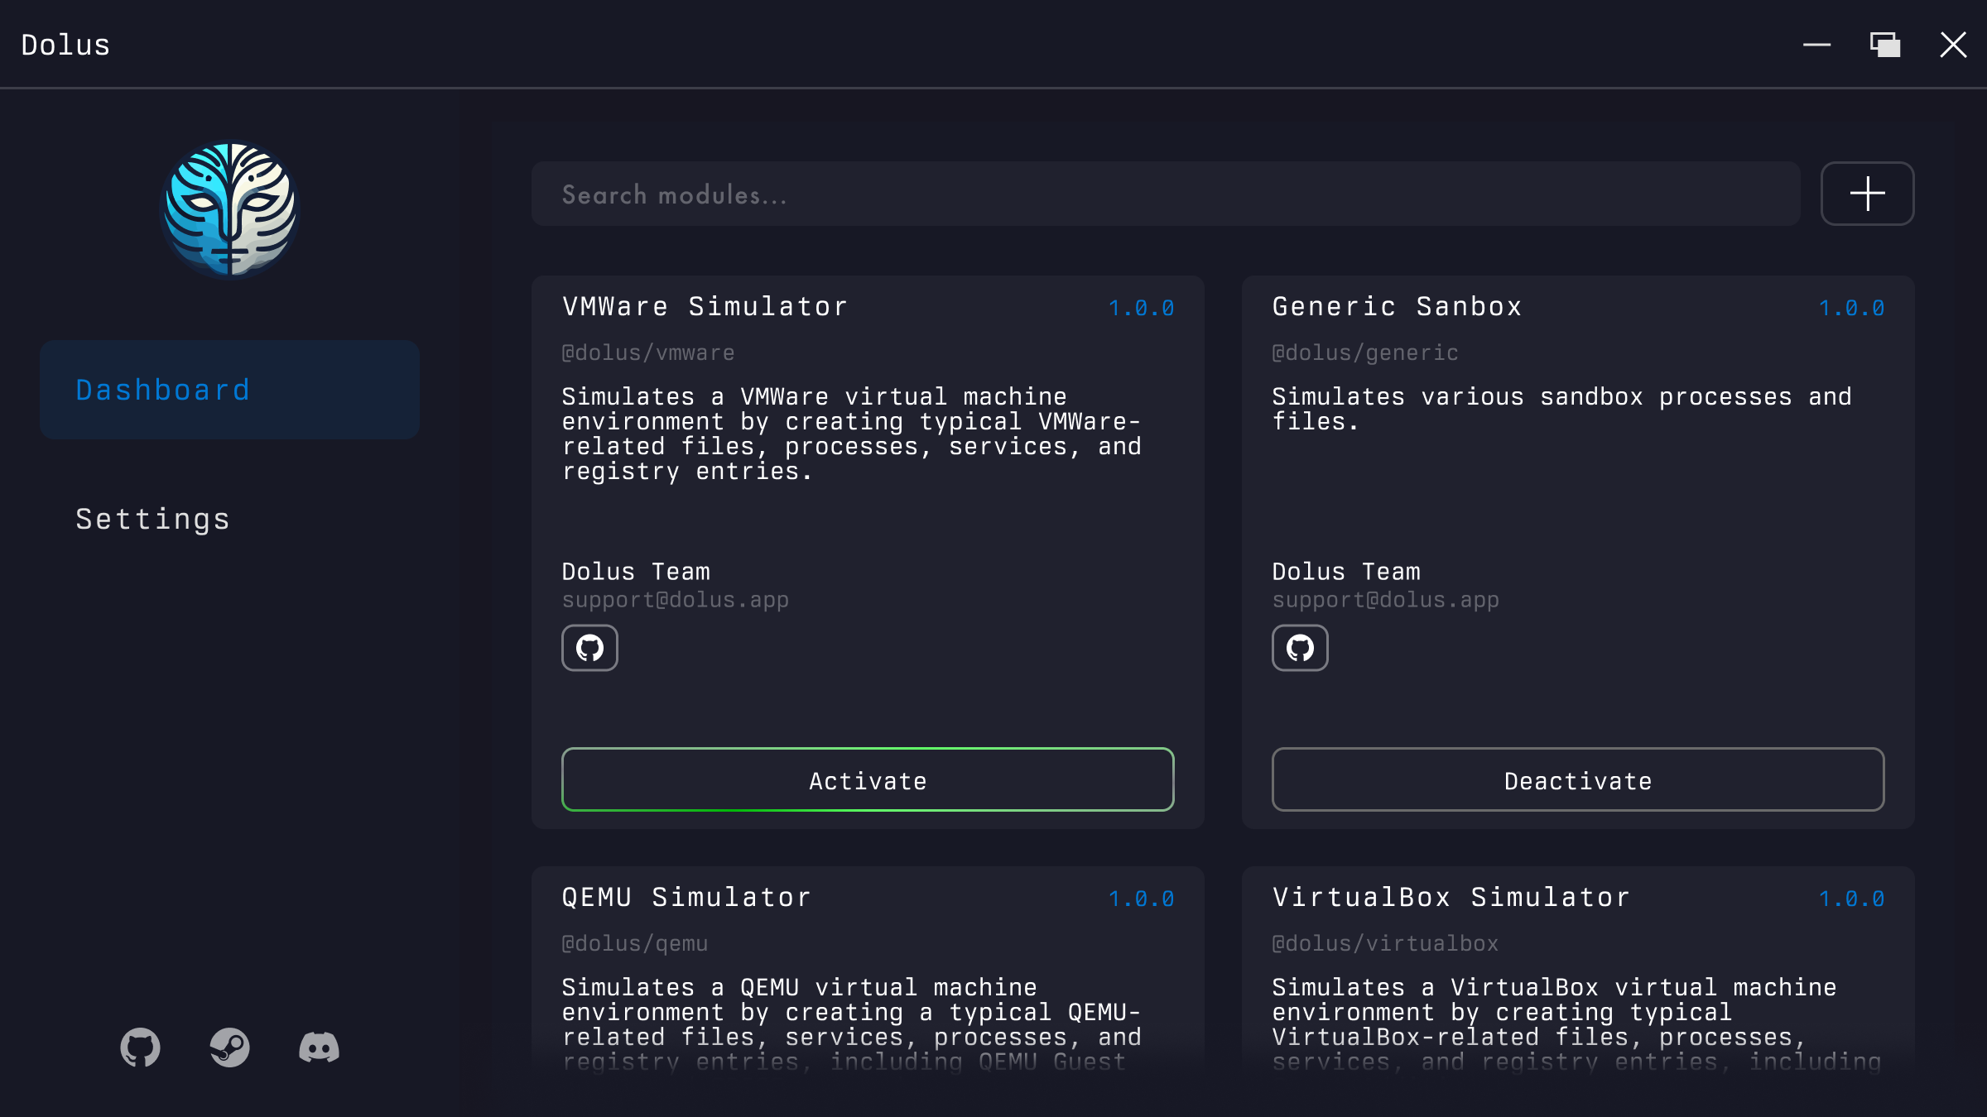The image size is (1987, 1117).
Task: Select the VirtualBox Simulator module title
Action: (1451, 897)
